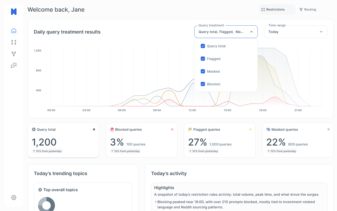337x211 pixels.
Task: Switch to the Routing tab
Action: 307,9
